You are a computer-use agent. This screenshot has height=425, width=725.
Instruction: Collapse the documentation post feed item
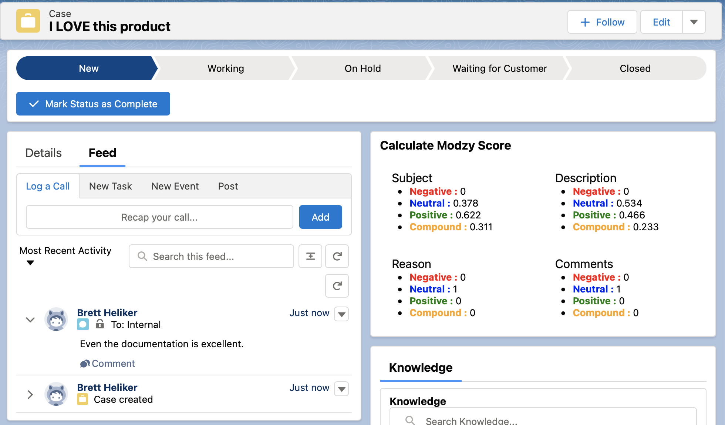(30, 319)
